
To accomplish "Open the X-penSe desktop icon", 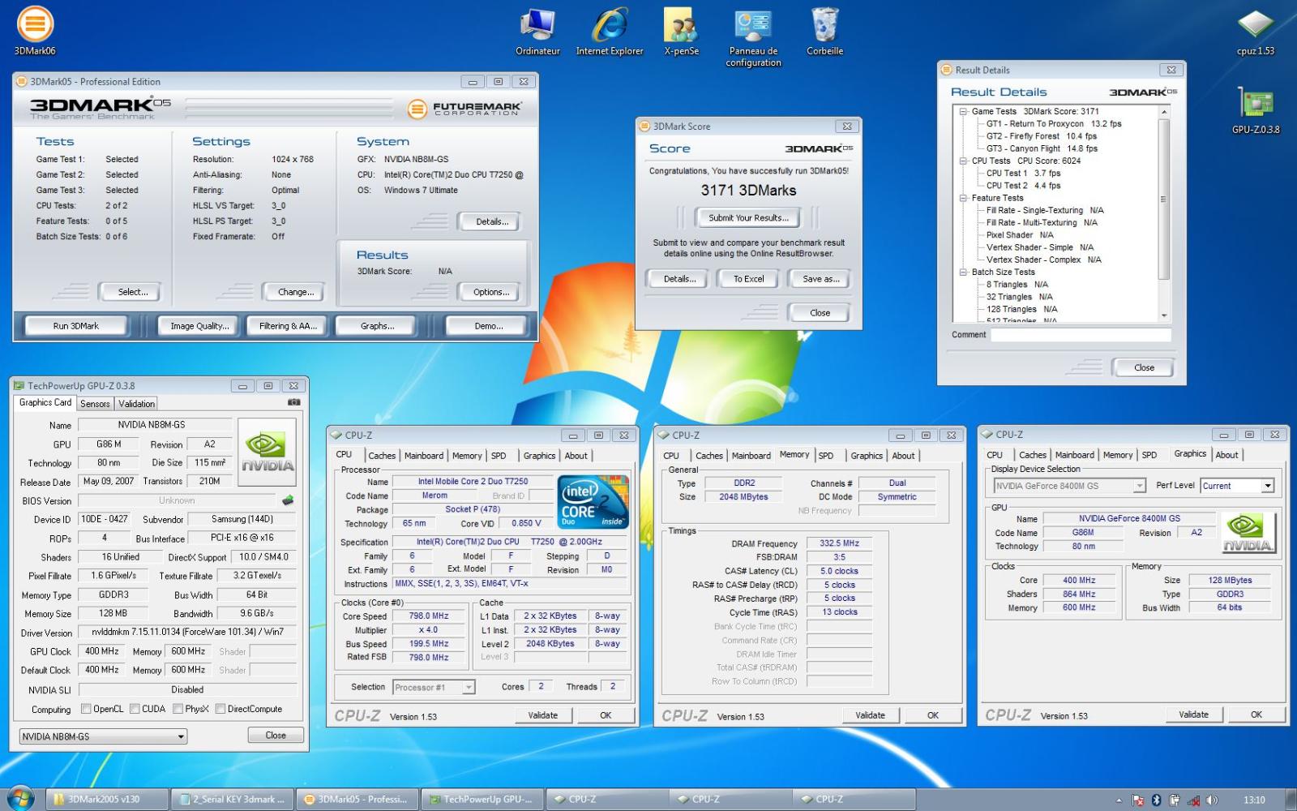I will pyautogui.click(x=681, y=32).
